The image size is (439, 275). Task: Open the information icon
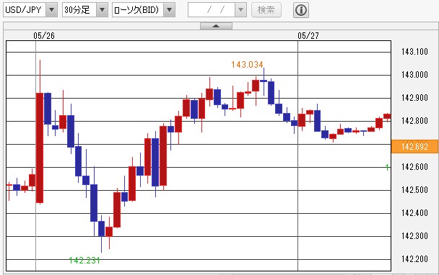click(x=301, y=10)
